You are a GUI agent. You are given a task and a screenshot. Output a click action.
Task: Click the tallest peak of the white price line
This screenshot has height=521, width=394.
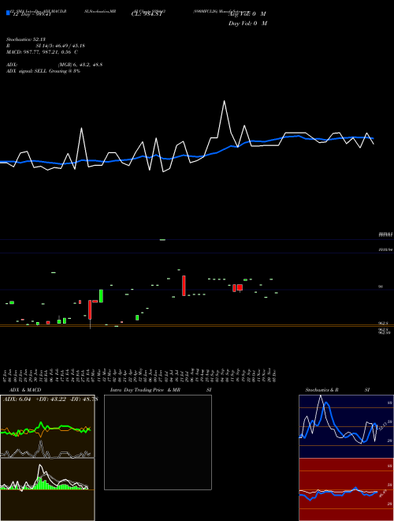tap(225, 101)
